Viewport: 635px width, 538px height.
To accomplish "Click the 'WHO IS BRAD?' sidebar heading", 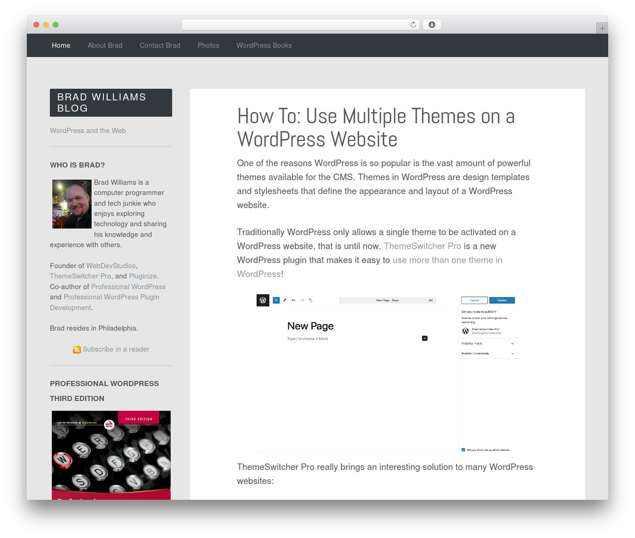I will [x=77, y=165].
